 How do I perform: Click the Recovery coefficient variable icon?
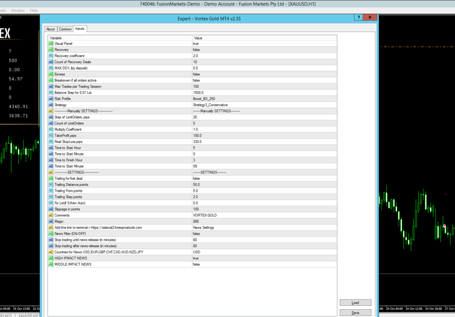[x=51, y=56]
